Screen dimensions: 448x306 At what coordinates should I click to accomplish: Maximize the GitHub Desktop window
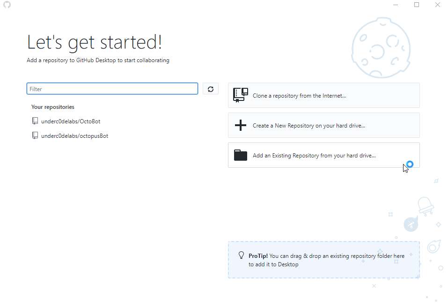coord(417,5)
